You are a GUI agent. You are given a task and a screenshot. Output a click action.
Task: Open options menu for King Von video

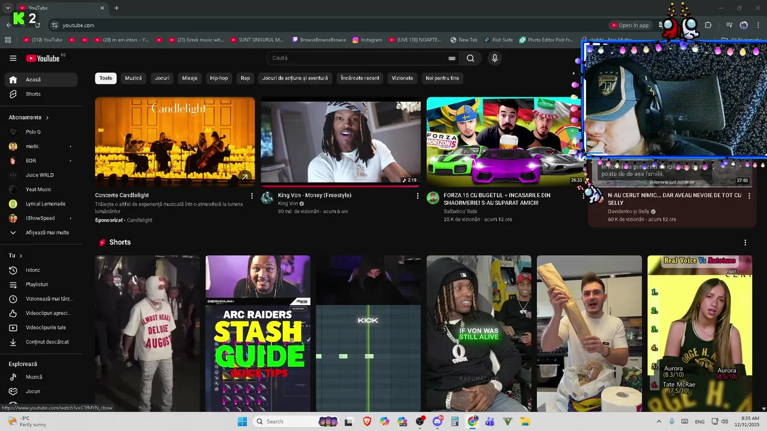click(x=418, y=196)
